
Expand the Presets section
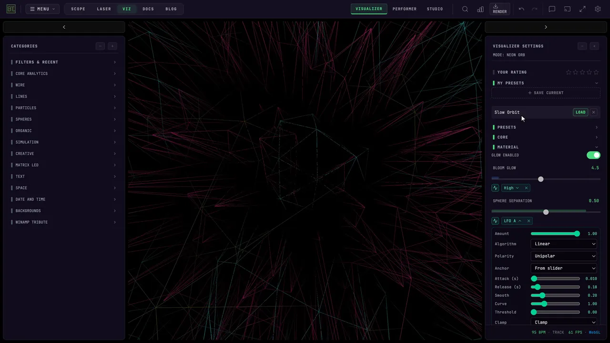point(546,127)
